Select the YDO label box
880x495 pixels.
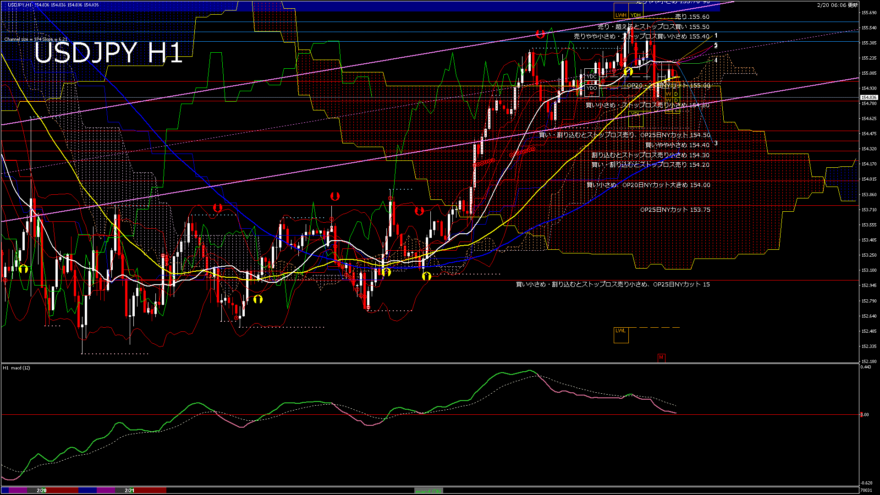click(591, 88)
